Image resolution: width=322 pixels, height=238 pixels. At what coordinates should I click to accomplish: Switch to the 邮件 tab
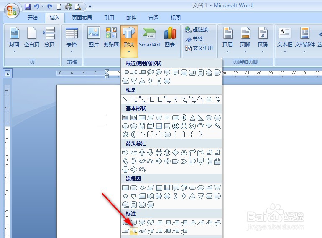[x=131, y=18]
